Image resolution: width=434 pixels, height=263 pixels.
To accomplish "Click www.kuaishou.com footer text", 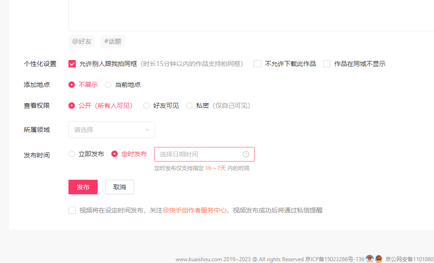I will click(199, 259).
